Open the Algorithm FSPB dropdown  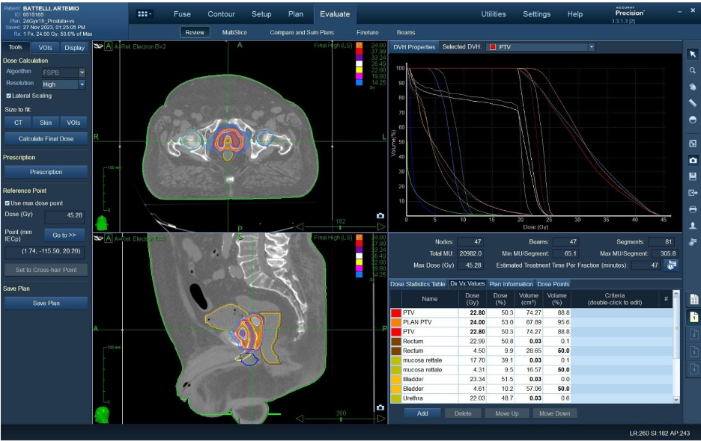[82, 72]
